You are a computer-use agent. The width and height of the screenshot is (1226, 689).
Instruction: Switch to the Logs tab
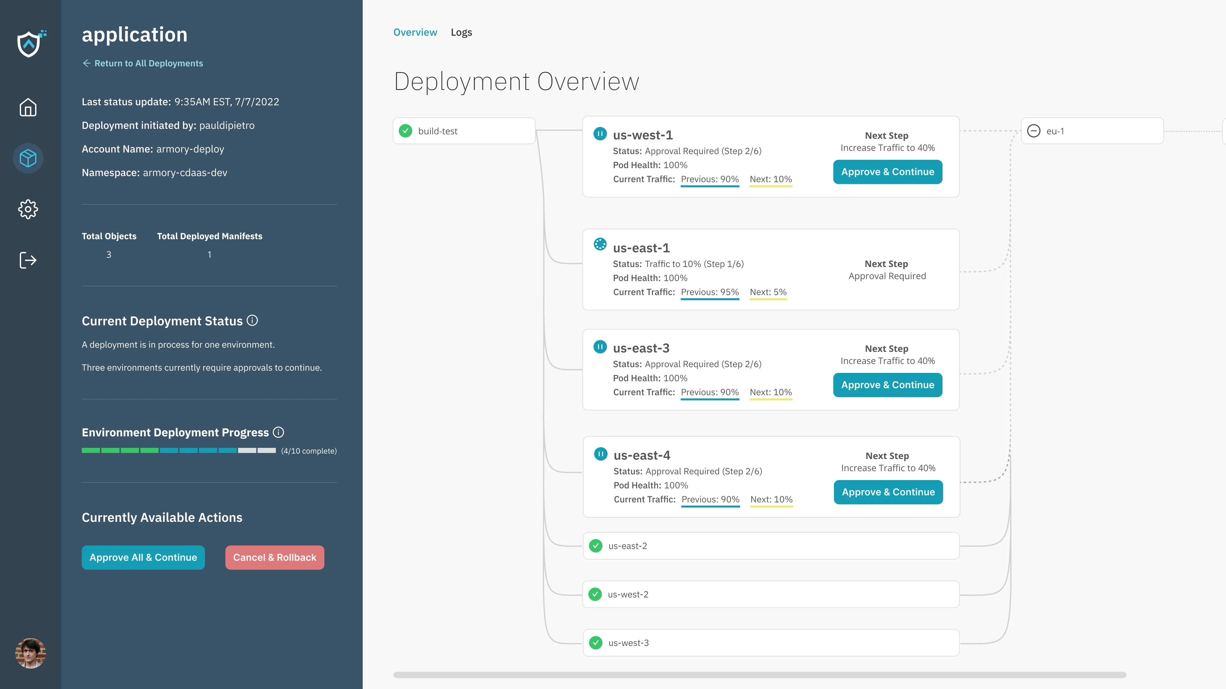point(461,32)
